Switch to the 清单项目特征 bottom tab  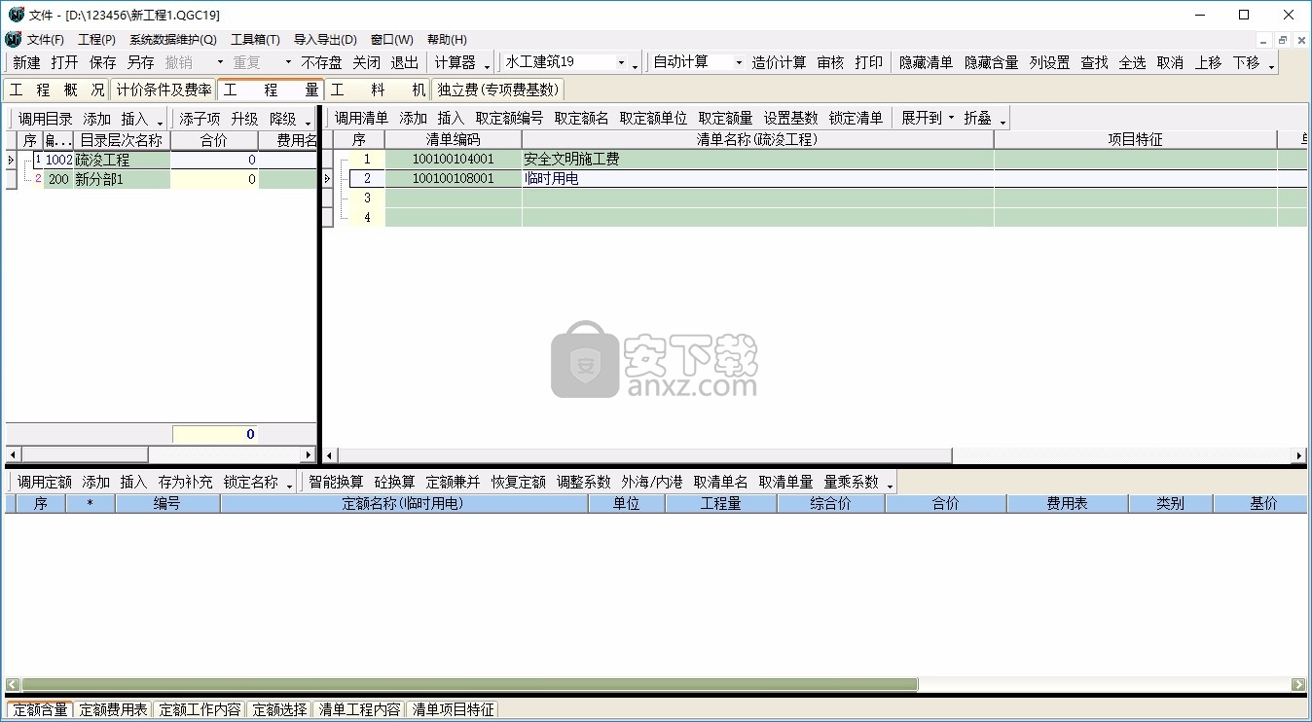453,709
